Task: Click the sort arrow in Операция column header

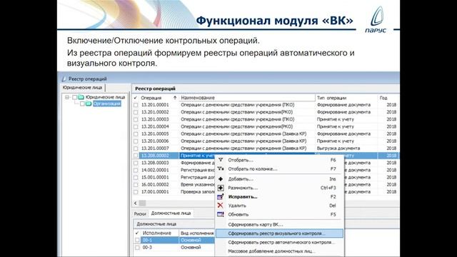Action: [x=175, y=98]
